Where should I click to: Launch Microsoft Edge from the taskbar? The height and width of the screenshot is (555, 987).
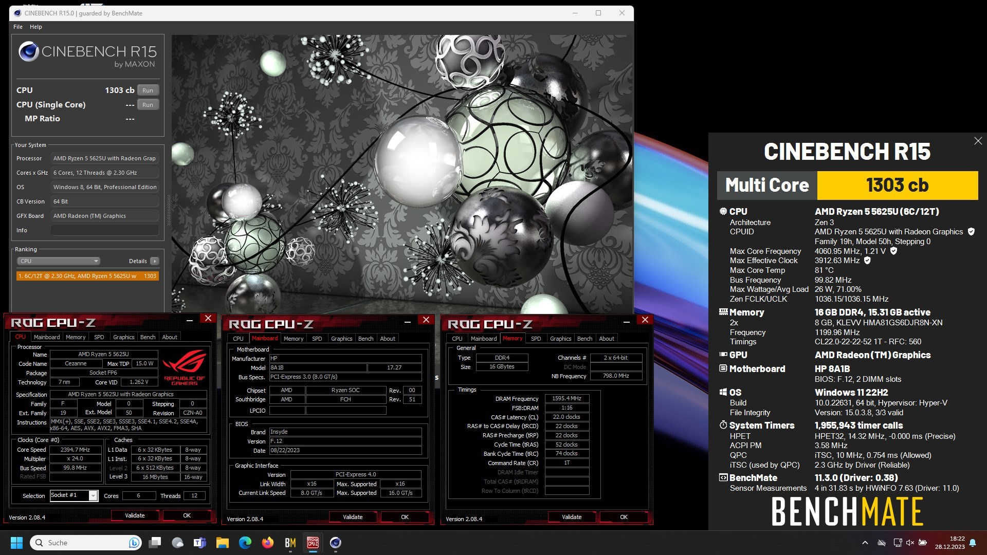coord(245,543)
